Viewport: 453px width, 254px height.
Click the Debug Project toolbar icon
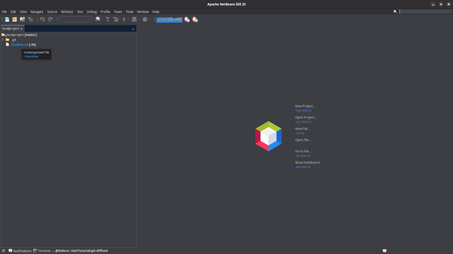134,19
